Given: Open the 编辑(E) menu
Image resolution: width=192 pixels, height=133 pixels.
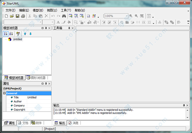Looking at the screenshot, I should [24, 11].
